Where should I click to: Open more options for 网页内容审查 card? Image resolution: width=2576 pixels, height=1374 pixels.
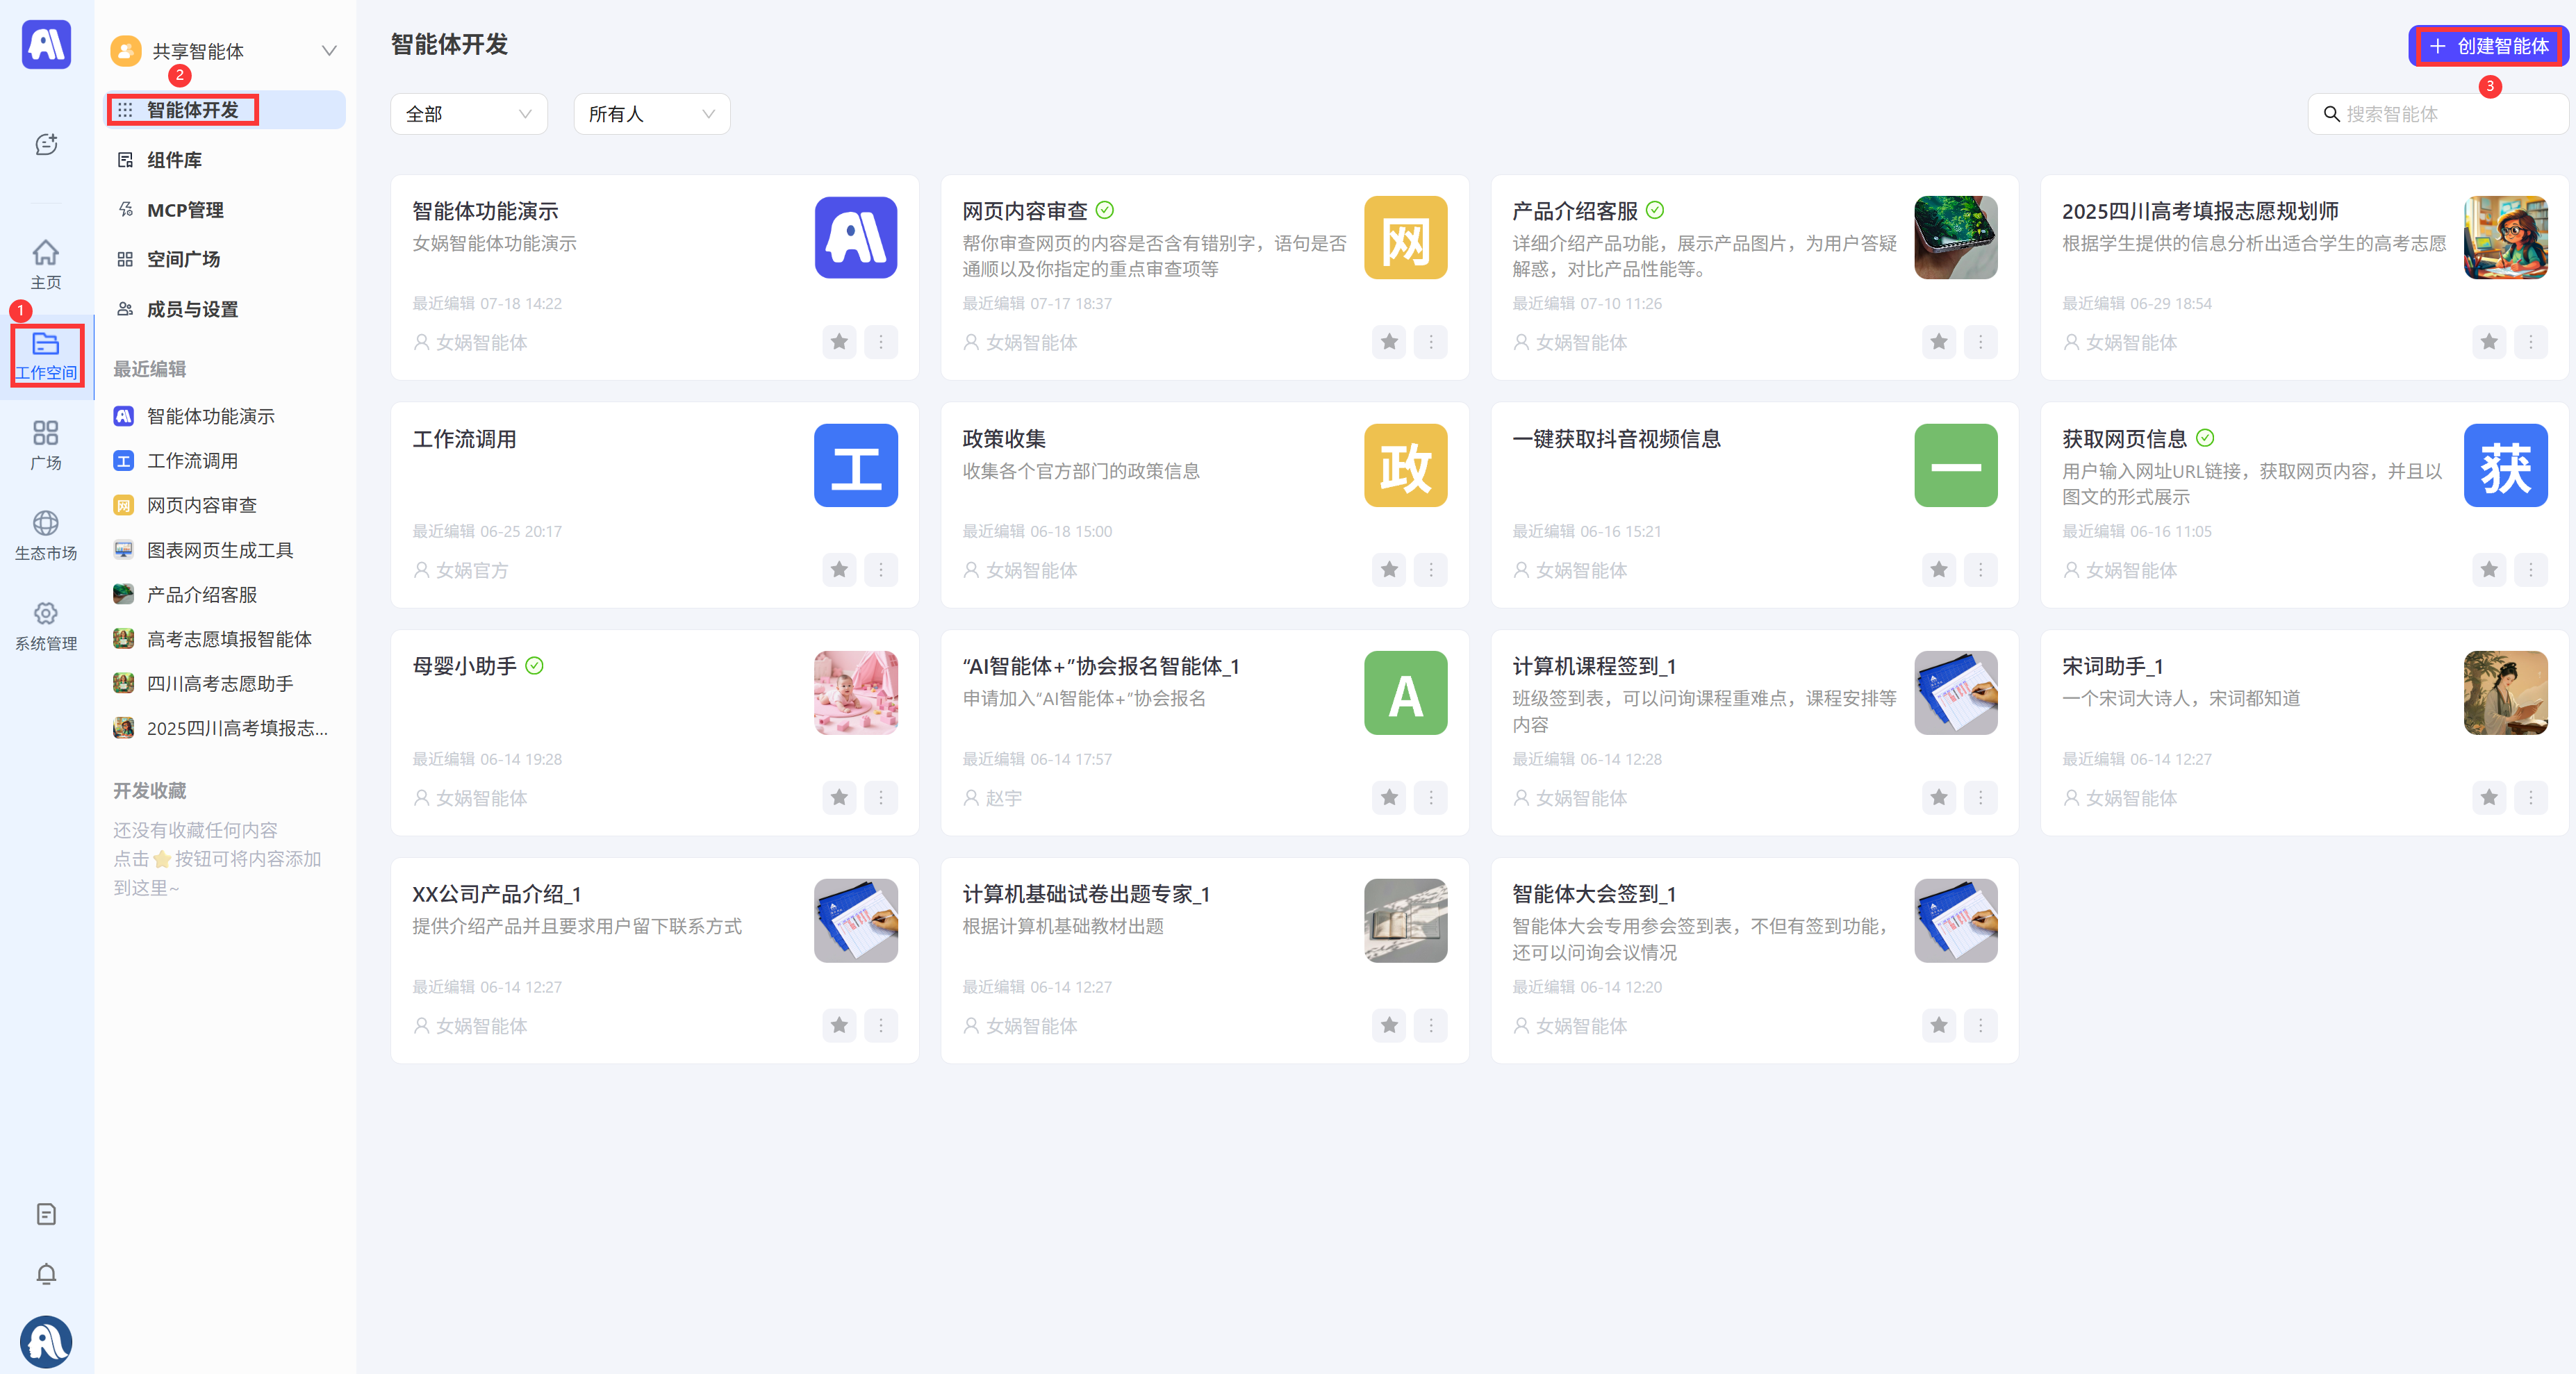point(1430,342)
